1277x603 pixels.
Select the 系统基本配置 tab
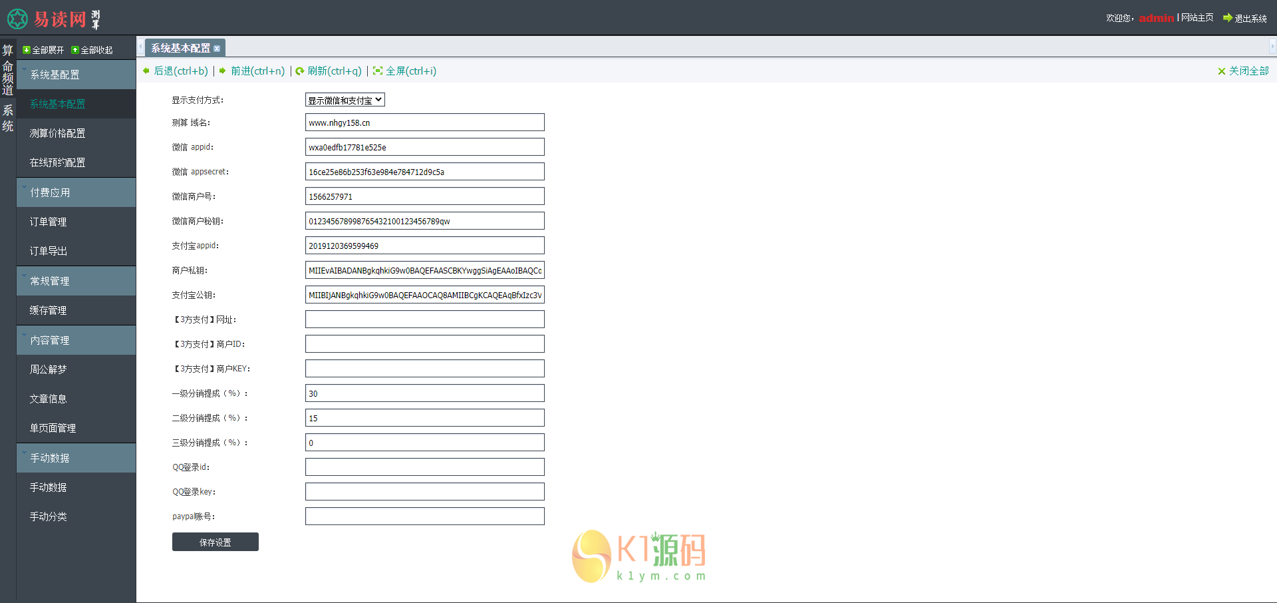(180, 48)
